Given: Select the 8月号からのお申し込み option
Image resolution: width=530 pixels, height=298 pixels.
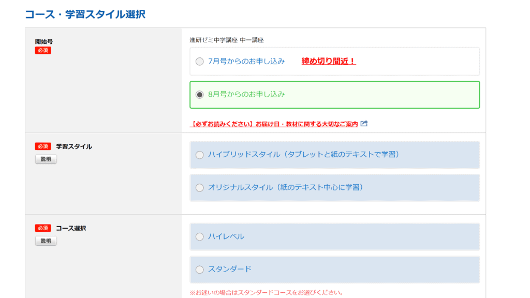Looking at the screenshot, I should pos(200,95).
